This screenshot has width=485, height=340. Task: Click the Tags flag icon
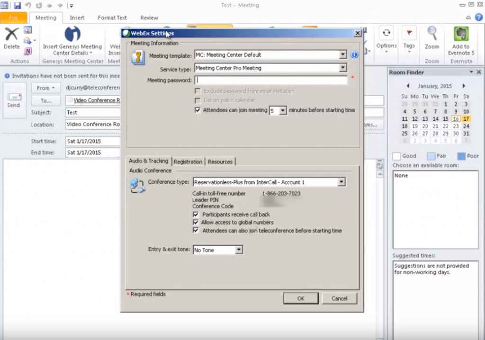409,34
